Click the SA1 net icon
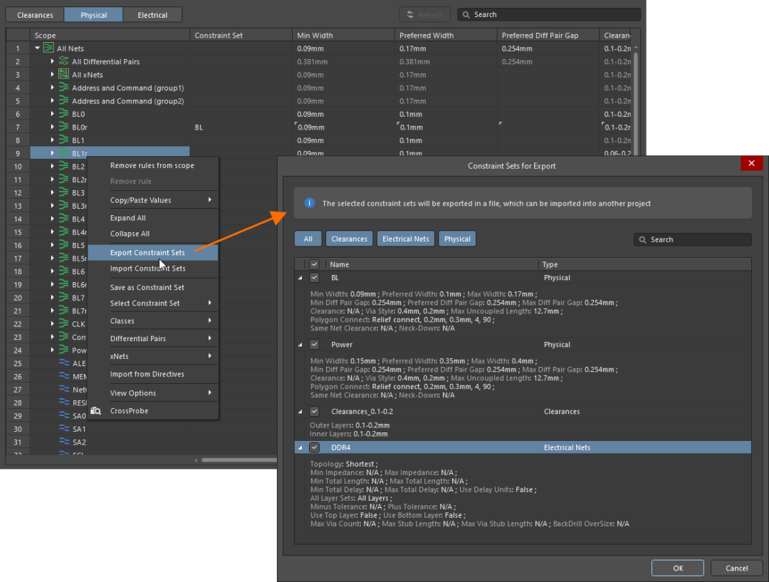 click(64, 428)
